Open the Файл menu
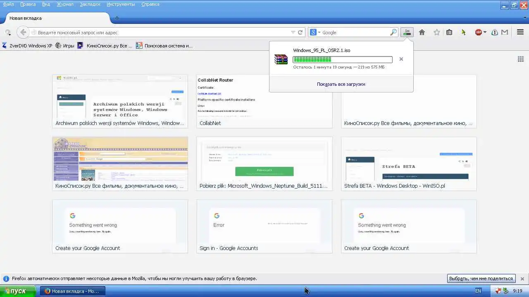529x297 pixels. (8, 4)
